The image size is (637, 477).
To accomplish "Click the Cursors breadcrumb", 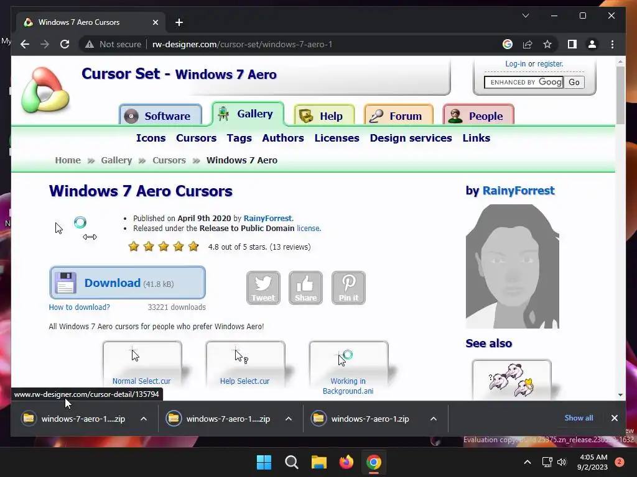I will pos(169,160).
